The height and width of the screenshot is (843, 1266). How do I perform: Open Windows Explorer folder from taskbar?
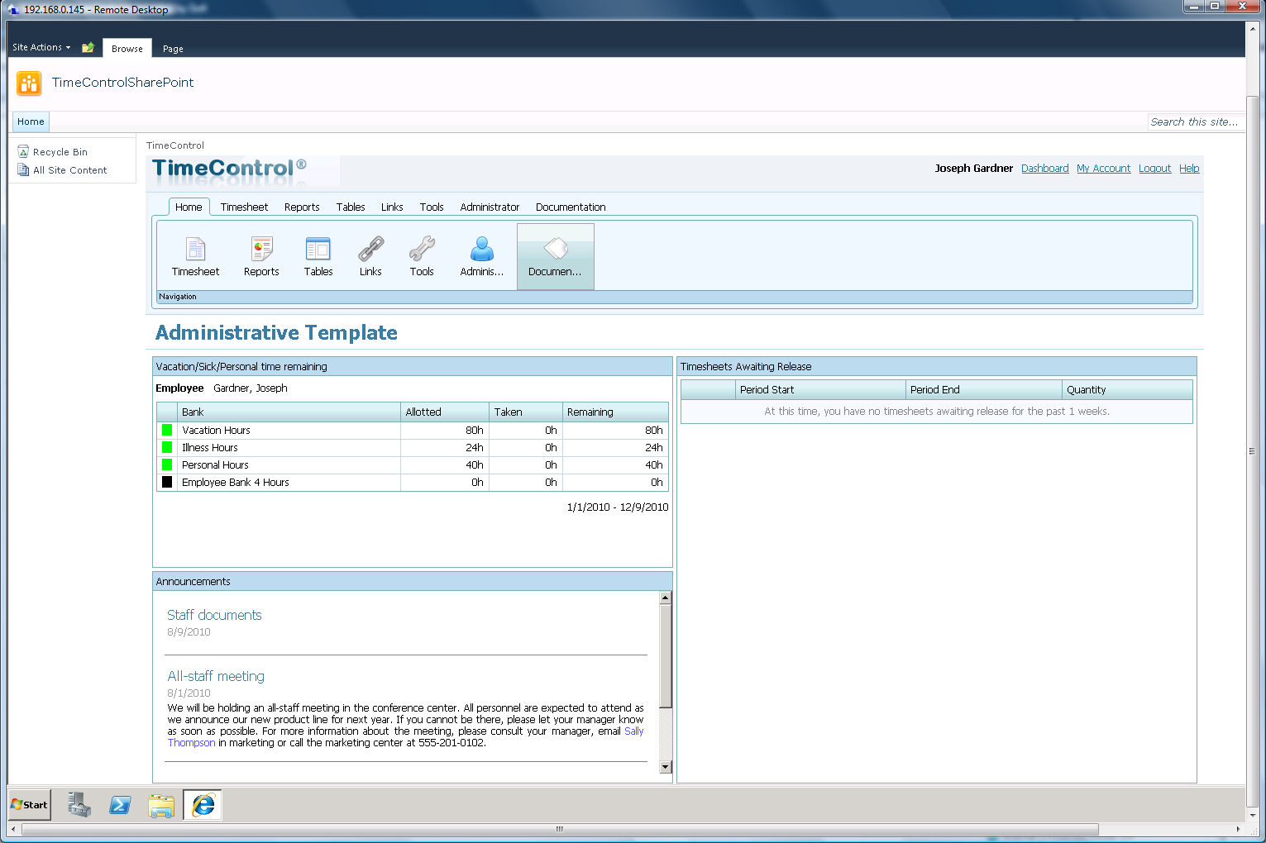point(161,805)
